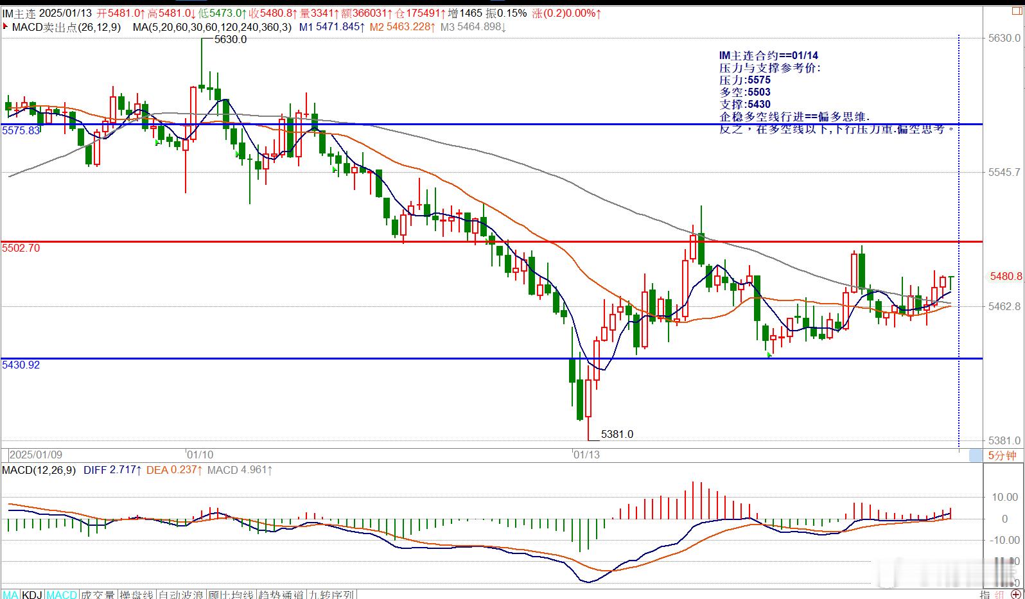Click the current price tag 5480.8
Viewport: 1025px width, 599px height.
(x=1006, y=276)
